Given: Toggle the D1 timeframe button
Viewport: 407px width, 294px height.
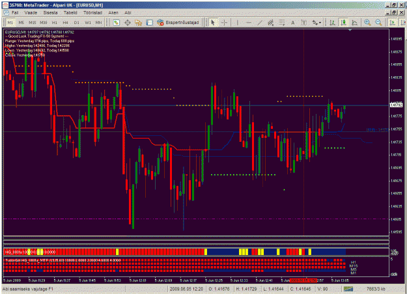Looking at the screenshot, I should point(76,23).
